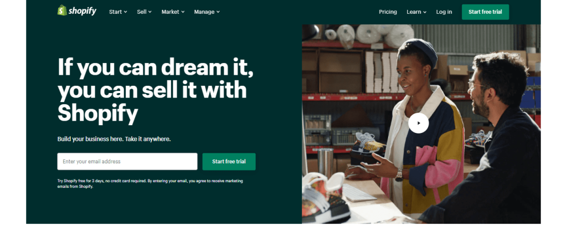Play the hero video with the play button
Screen dimensions: 567x247
pos(419,123)
